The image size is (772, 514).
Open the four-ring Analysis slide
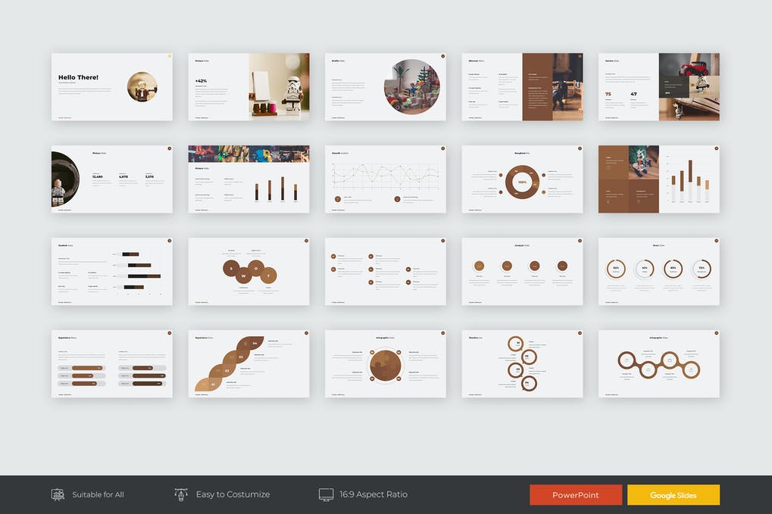[x=523, y=271]
